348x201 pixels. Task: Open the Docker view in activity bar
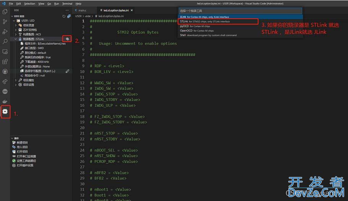click(5, 101)
